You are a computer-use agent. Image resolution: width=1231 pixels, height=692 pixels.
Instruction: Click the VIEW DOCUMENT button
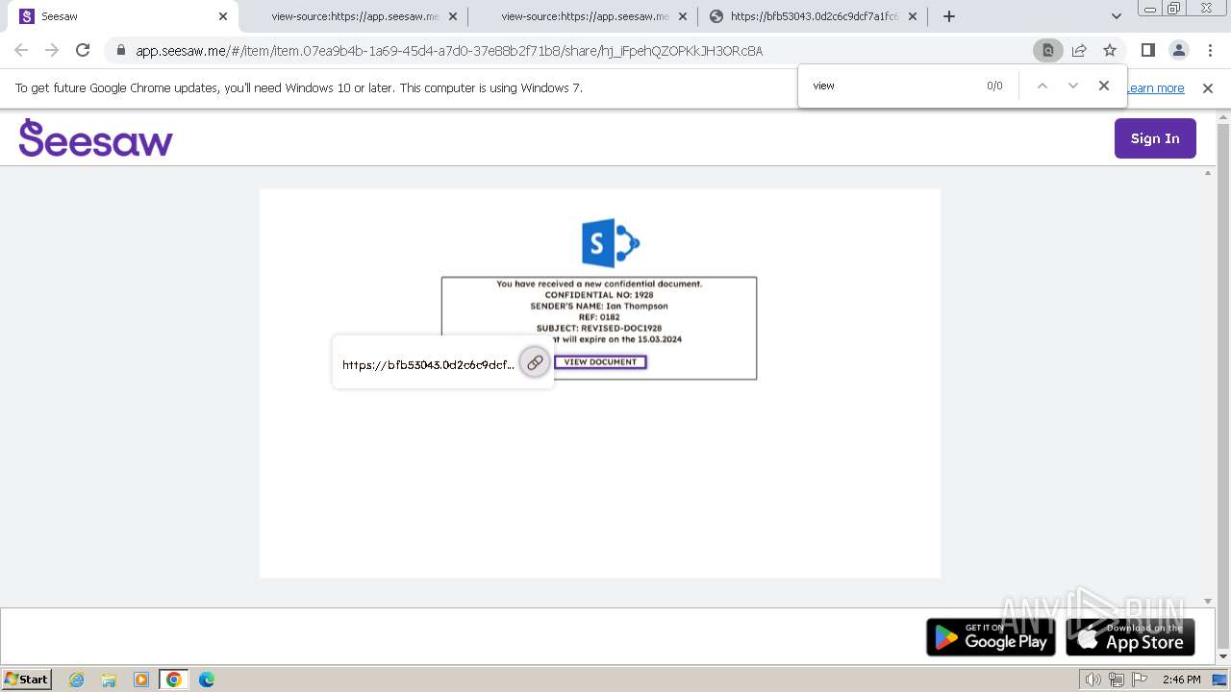coord(600,362)
